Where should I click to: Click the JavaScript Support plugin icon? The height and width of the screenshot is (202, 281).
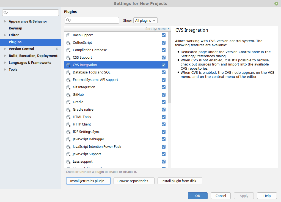pos(68,154)
